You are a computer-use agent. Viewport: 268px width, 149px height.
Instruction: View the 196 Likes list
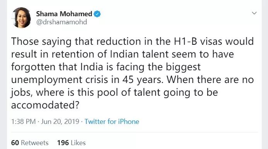click(x=71, y=143)
